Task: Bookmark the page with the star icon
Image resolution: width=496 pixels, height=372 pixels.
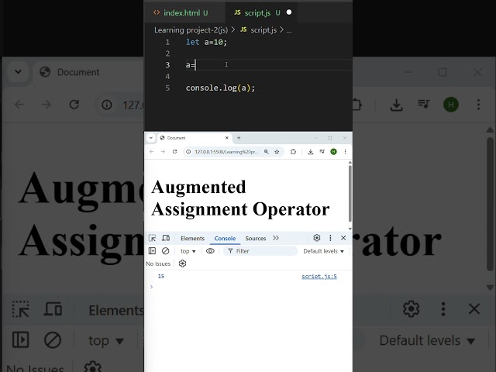Action: [277, 152]
